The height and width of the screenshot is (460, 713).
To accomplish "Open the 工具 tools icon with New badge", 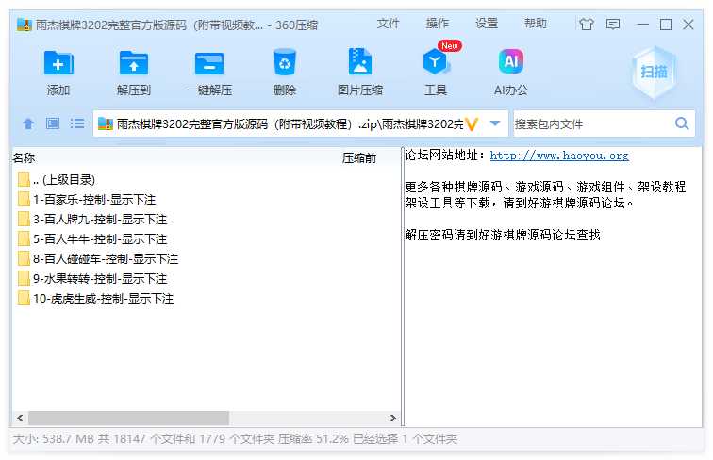I will pos(436,61).
